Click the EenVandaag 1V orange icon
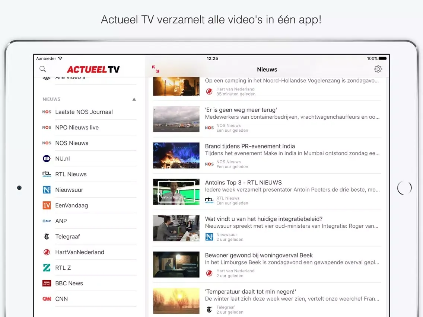 [x=47, y=205]
